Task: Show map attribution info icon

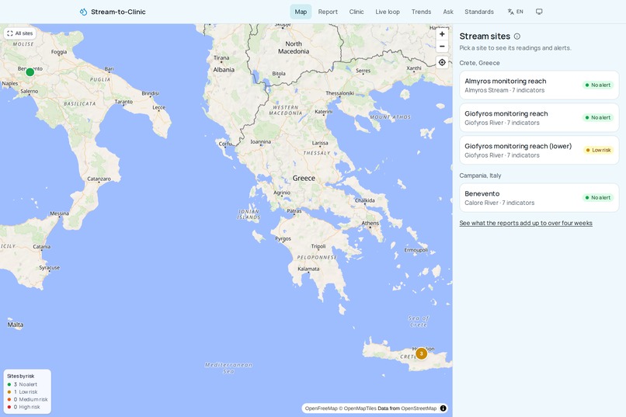Action: 443,408
